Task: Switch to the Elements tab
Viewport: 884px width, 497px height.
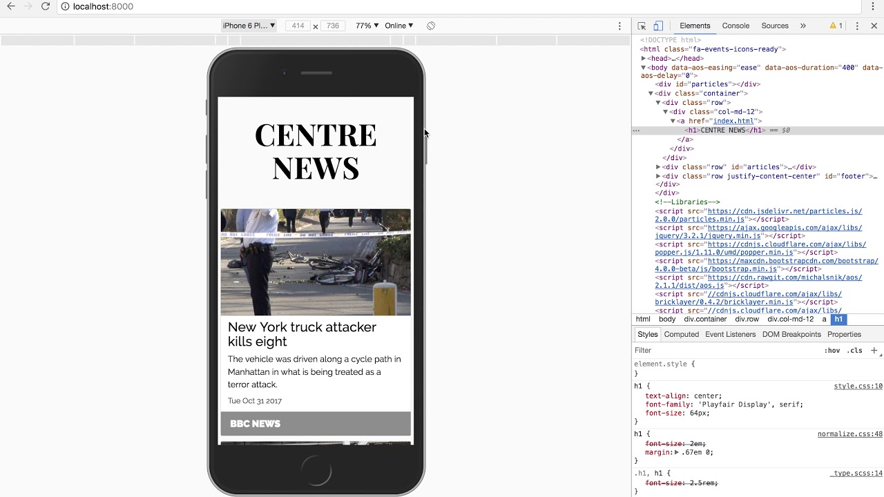Action: pyautogui.click(x=695, y=26)
